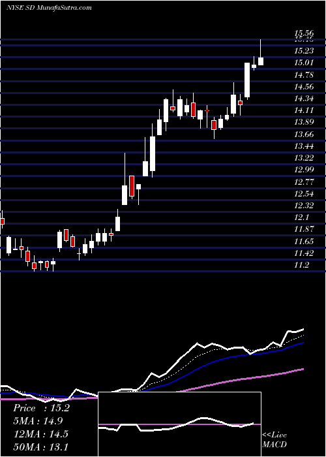Select the 12.32 price axis label
This screenshot has width=326, height=457.
pyautogui.click(x=304, y=206)
